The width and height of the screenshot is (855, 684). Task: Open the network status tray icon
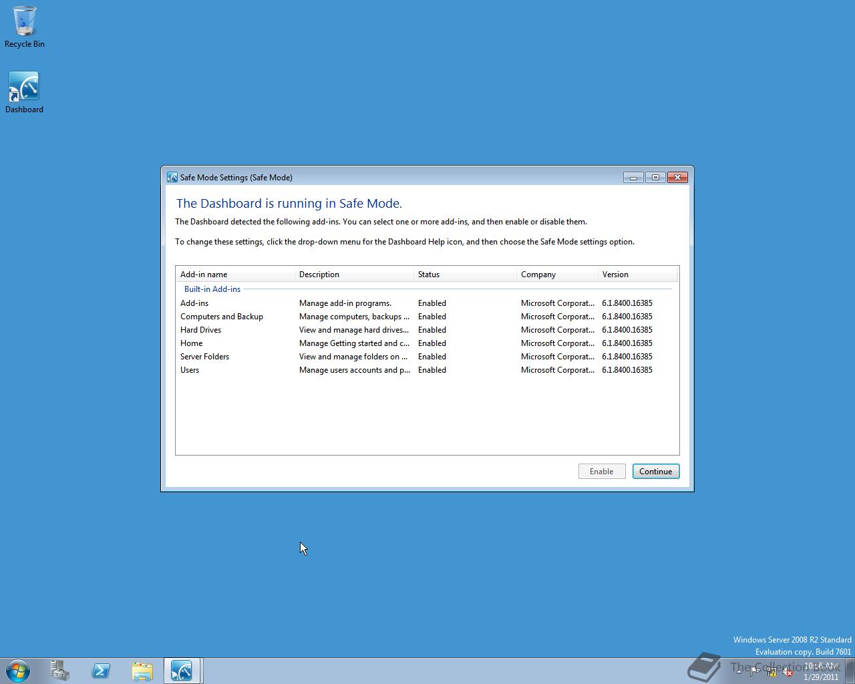[772, 672]
